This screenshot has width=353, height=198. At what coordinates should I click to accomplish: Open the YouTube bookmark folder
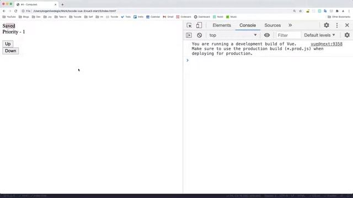click(x=9, y=17)
